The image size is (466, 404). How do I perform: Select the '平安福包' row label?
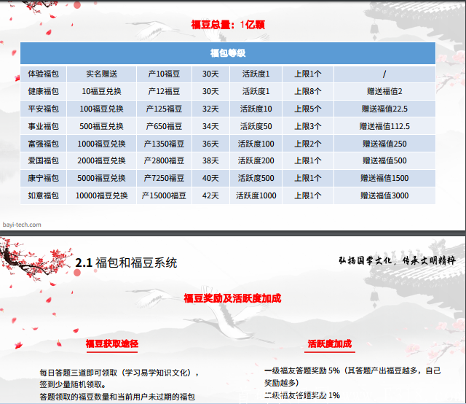[x=44, y=109]
